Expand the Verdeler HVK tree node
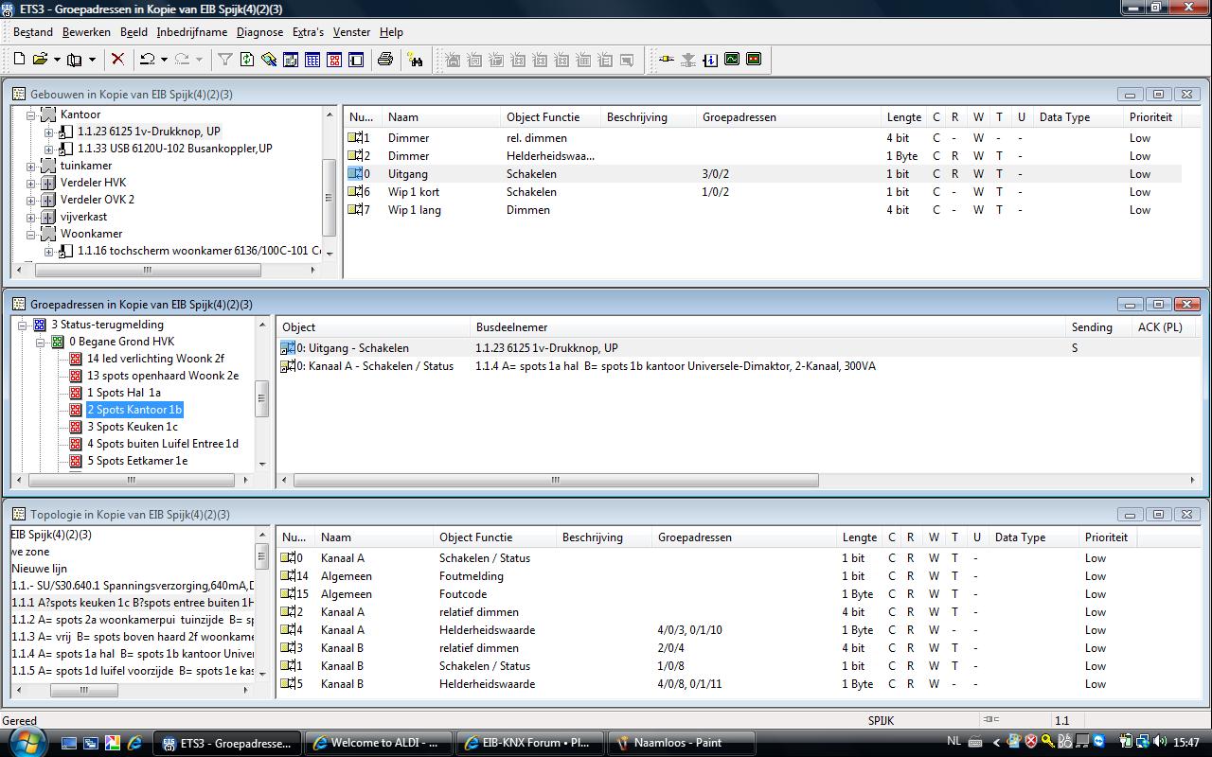1212x757 pixels. click(31, 183)
